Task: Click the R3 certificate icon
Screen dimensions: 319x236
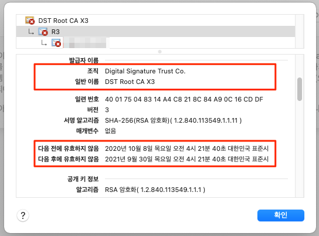Action: [x=43, y=32]
